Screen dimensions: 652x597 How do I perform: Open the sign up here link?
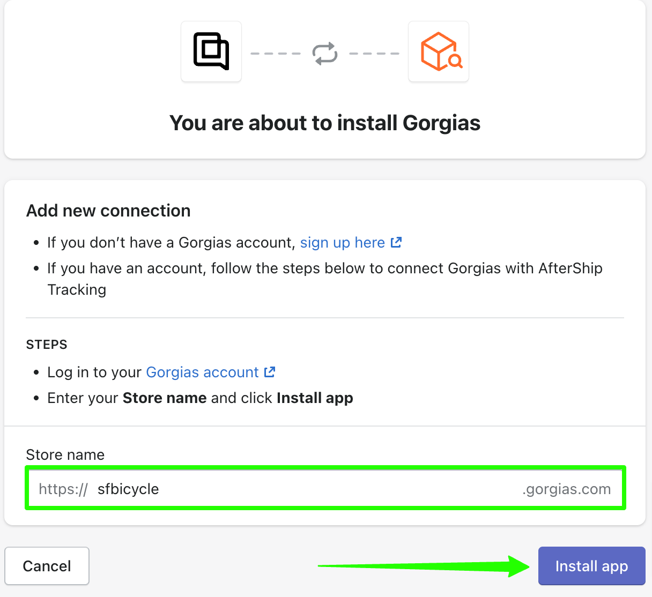pyautogui.click(x=343, y=242)
